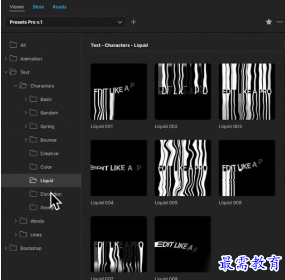285x280 pixels.
Task: Click the plus icon to add a pack
Action: [x=134, y=22]
